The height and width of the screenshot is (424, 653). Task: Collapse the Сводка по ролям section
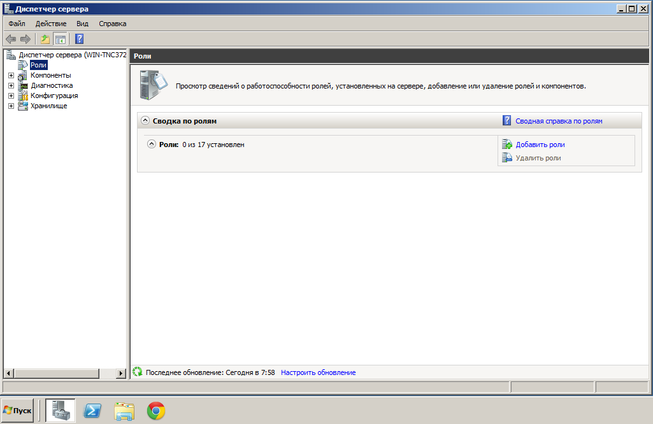145,120
